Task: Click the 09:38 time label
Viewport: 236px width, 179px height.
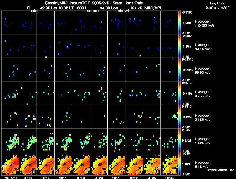Action: 169,178
